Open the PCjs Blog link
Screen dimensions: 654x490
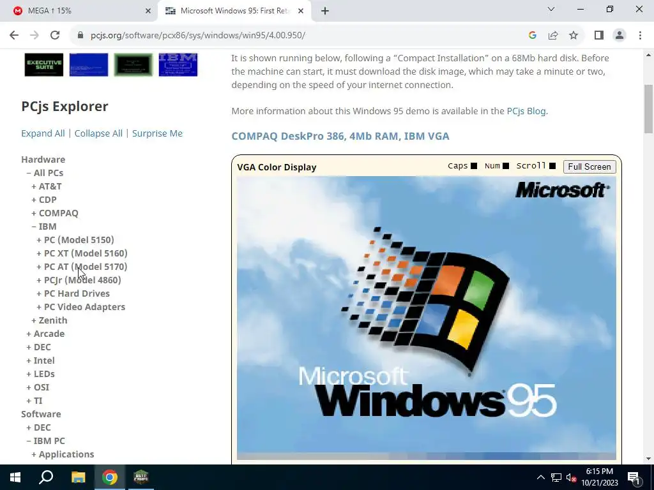526,111
